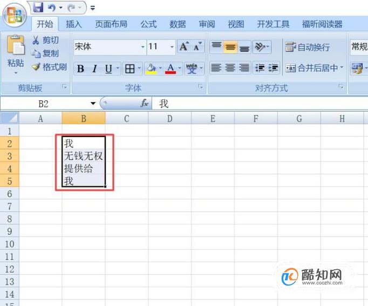Click the formula bar containing 我
The image size is (368, 306).
click(x=260, y=104)
